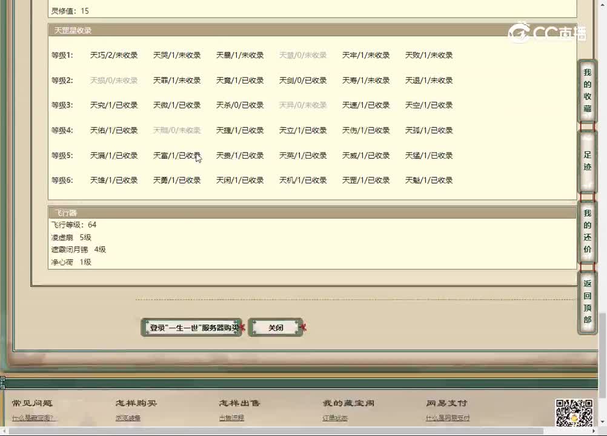Screen dimensions: 607x436
Task: Select the 天哭/1/未收录 entry
Action: pos(177,55)
